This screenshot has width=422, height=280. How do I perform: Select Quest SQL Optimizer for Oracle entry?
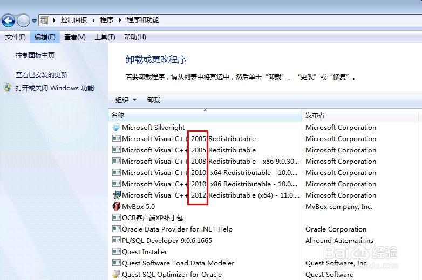coord(172,275)
